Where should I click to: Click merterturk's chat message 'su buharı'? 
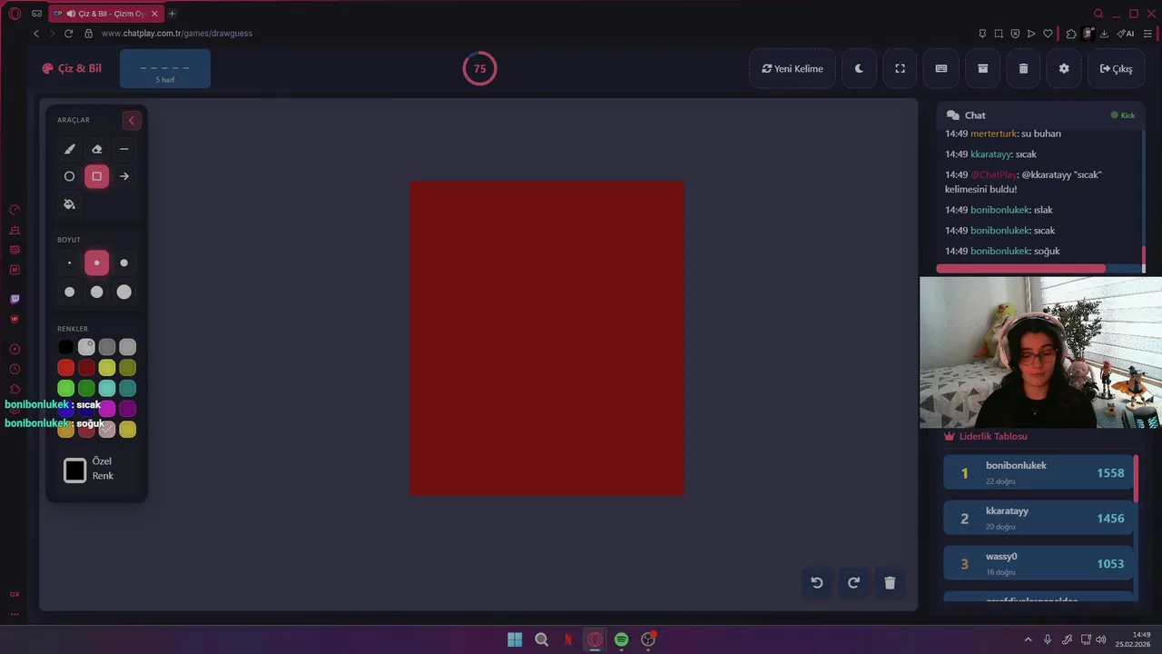[1003, 134]
